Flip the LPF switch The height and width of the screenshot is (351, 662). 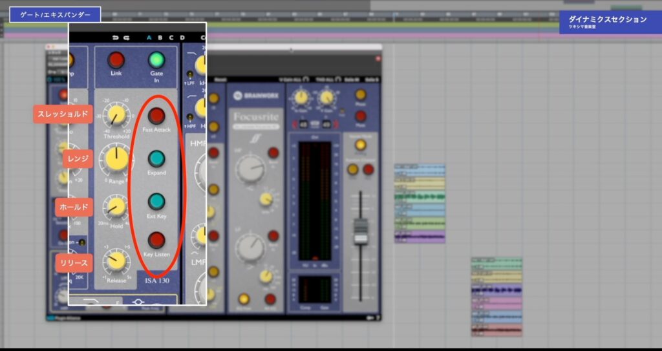(191, 75)
